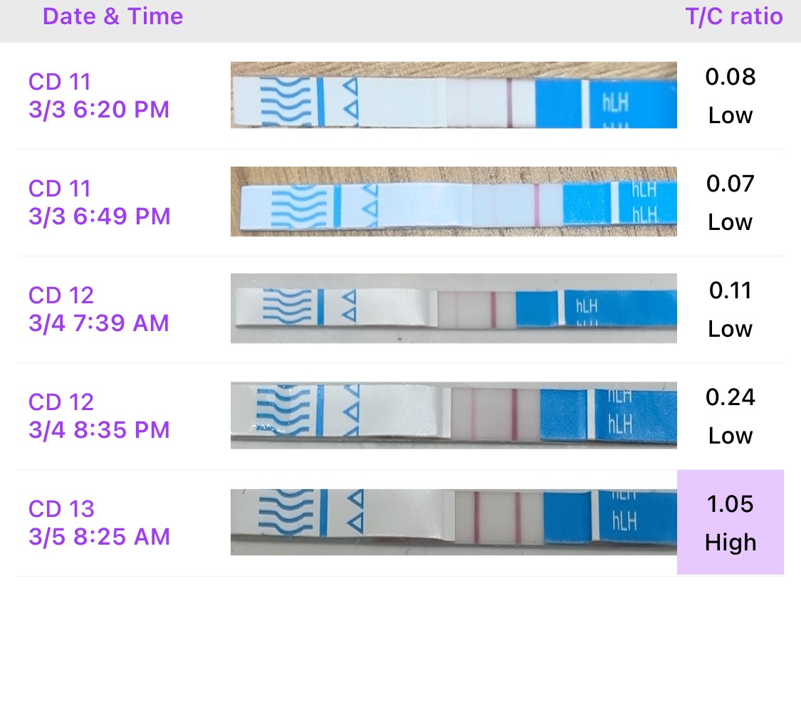Tap the 0.08 Low ratio result
801x712 pixels.
[730, 95]
